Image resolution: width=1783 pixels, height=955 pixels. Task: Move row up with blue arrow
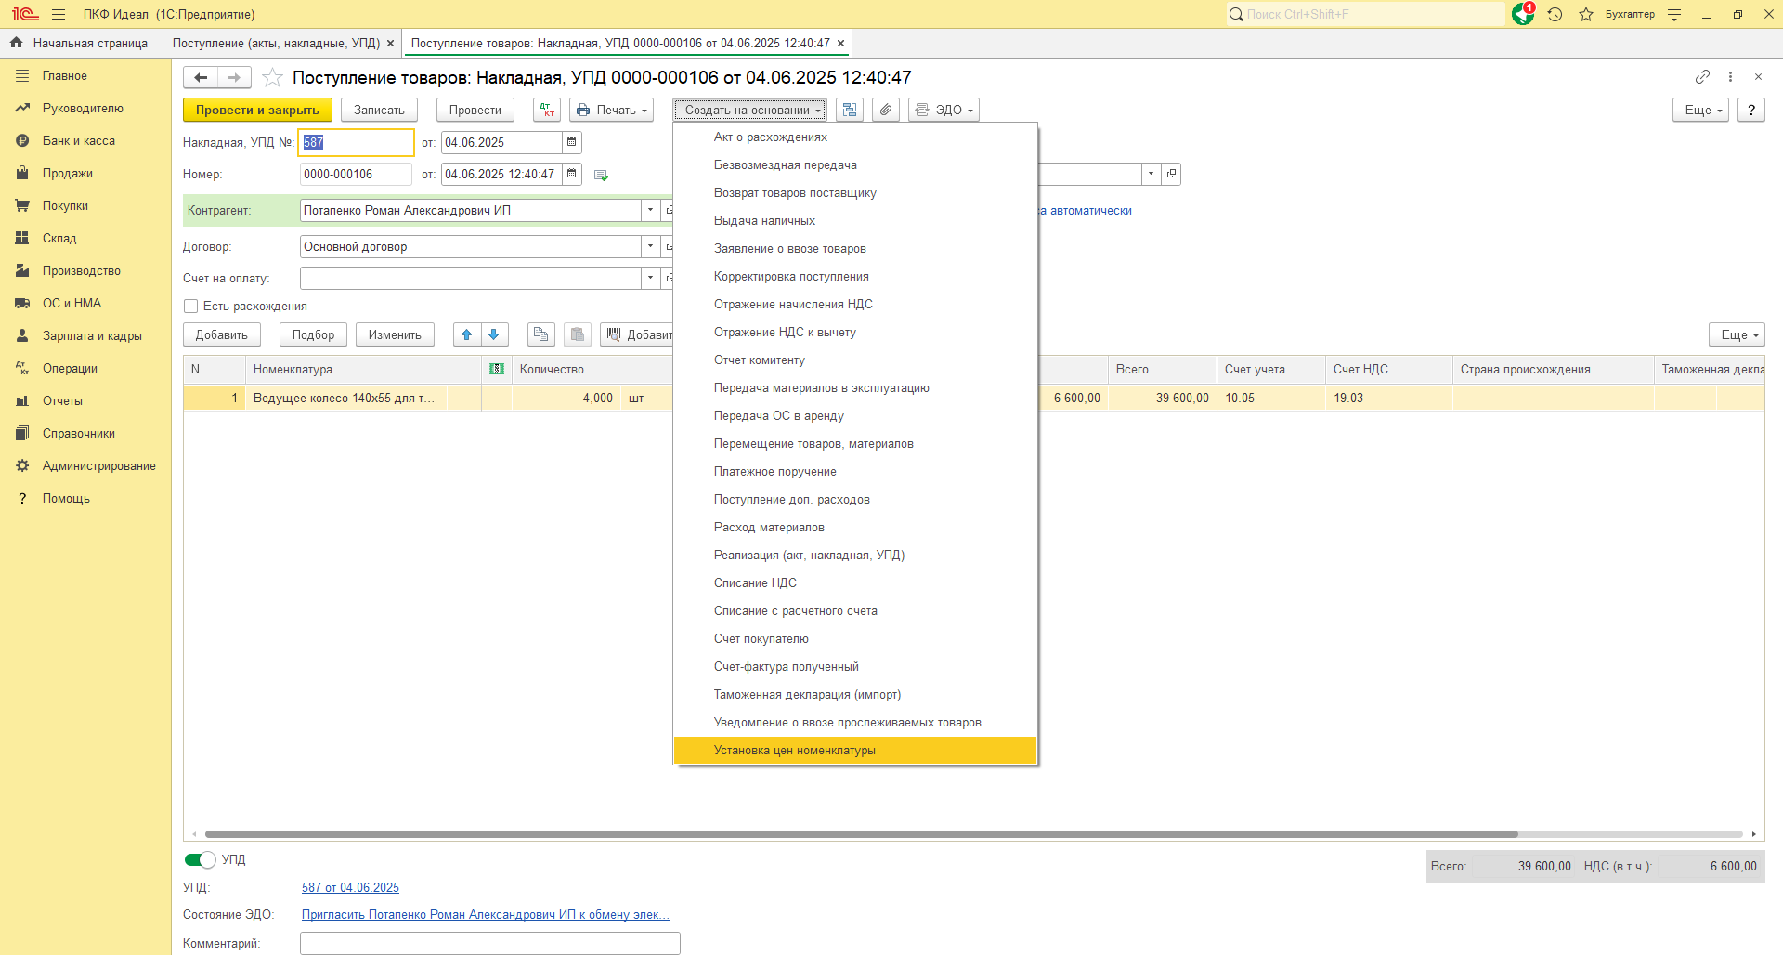467,334
